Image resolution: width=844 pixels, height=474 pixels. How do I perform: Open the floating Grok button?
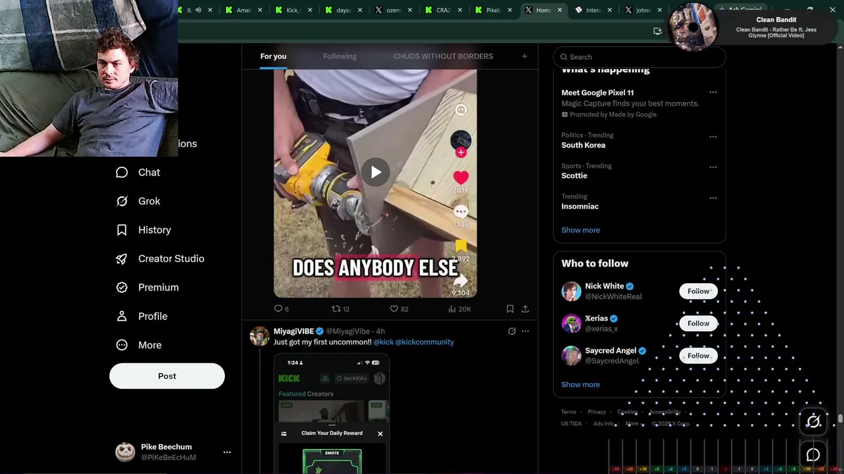point(813,421)
